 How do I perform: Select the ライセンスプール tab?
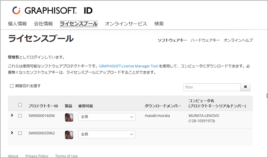(79, 24)
